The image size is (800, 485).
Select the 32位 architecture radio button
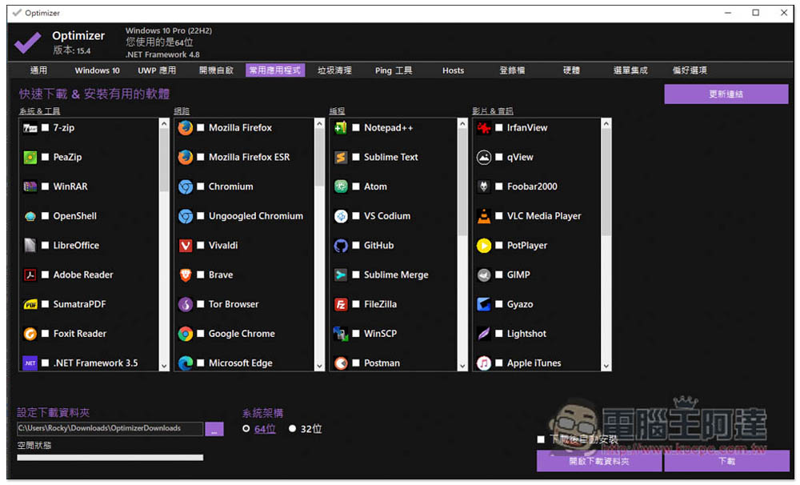[292, 428]
